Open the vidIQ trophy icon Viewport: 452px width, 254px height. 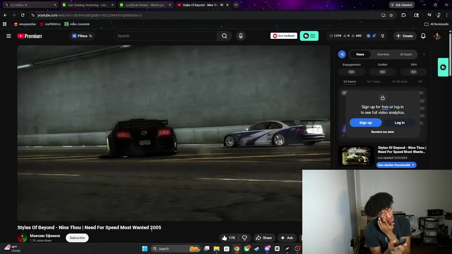click(x=382, y=36)
